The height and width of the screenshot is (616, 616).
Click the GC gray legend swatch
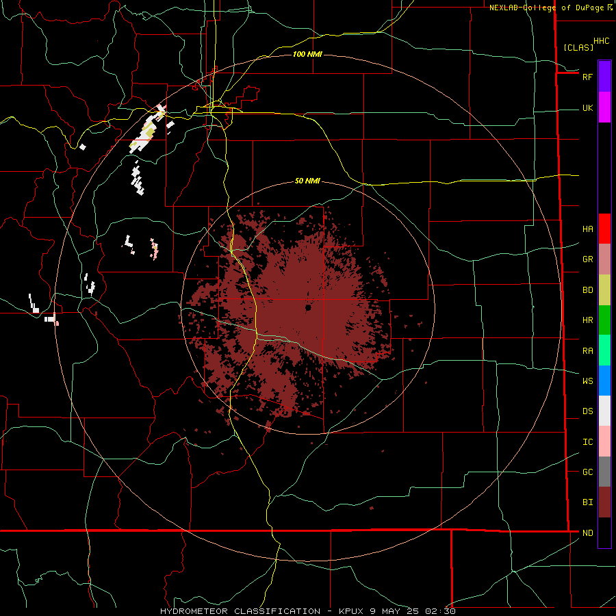click(x=604, y=472)
